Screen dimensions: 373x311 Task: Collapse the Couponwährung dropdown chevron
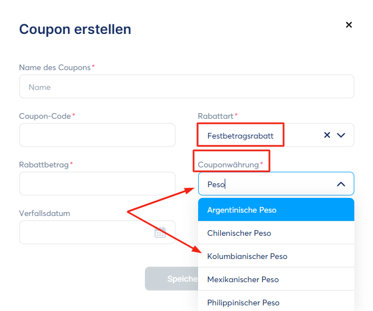click(341, 184)
